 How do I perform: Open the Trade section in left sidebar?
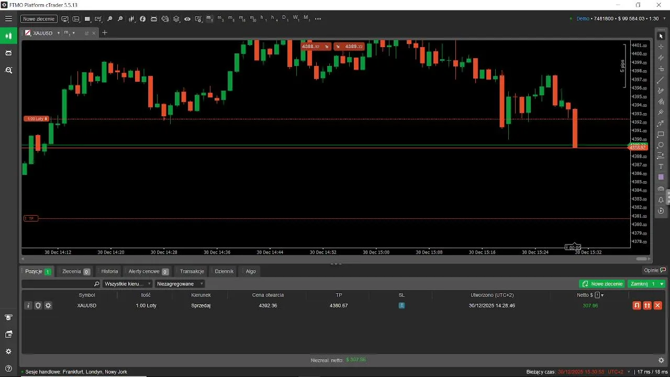(8, 36)
